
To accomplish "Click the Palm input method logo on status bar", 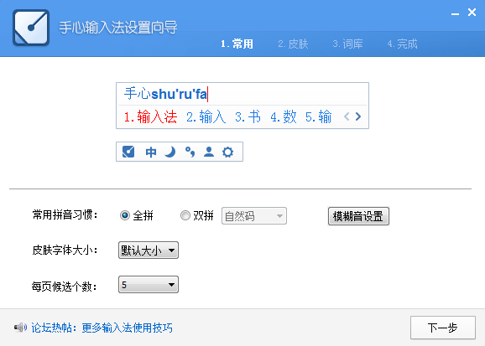I will [x=128, y=152].
